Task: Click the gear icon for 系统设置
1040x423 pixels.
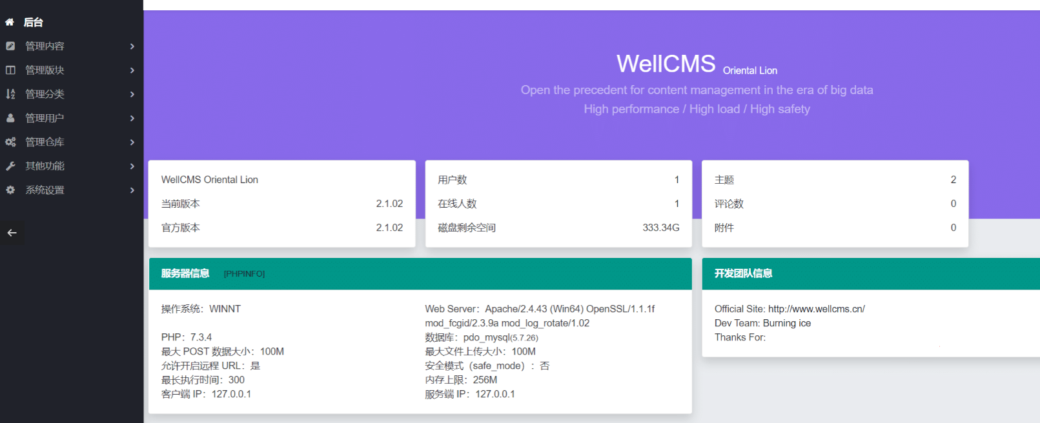Action: (x=10, y=190)
